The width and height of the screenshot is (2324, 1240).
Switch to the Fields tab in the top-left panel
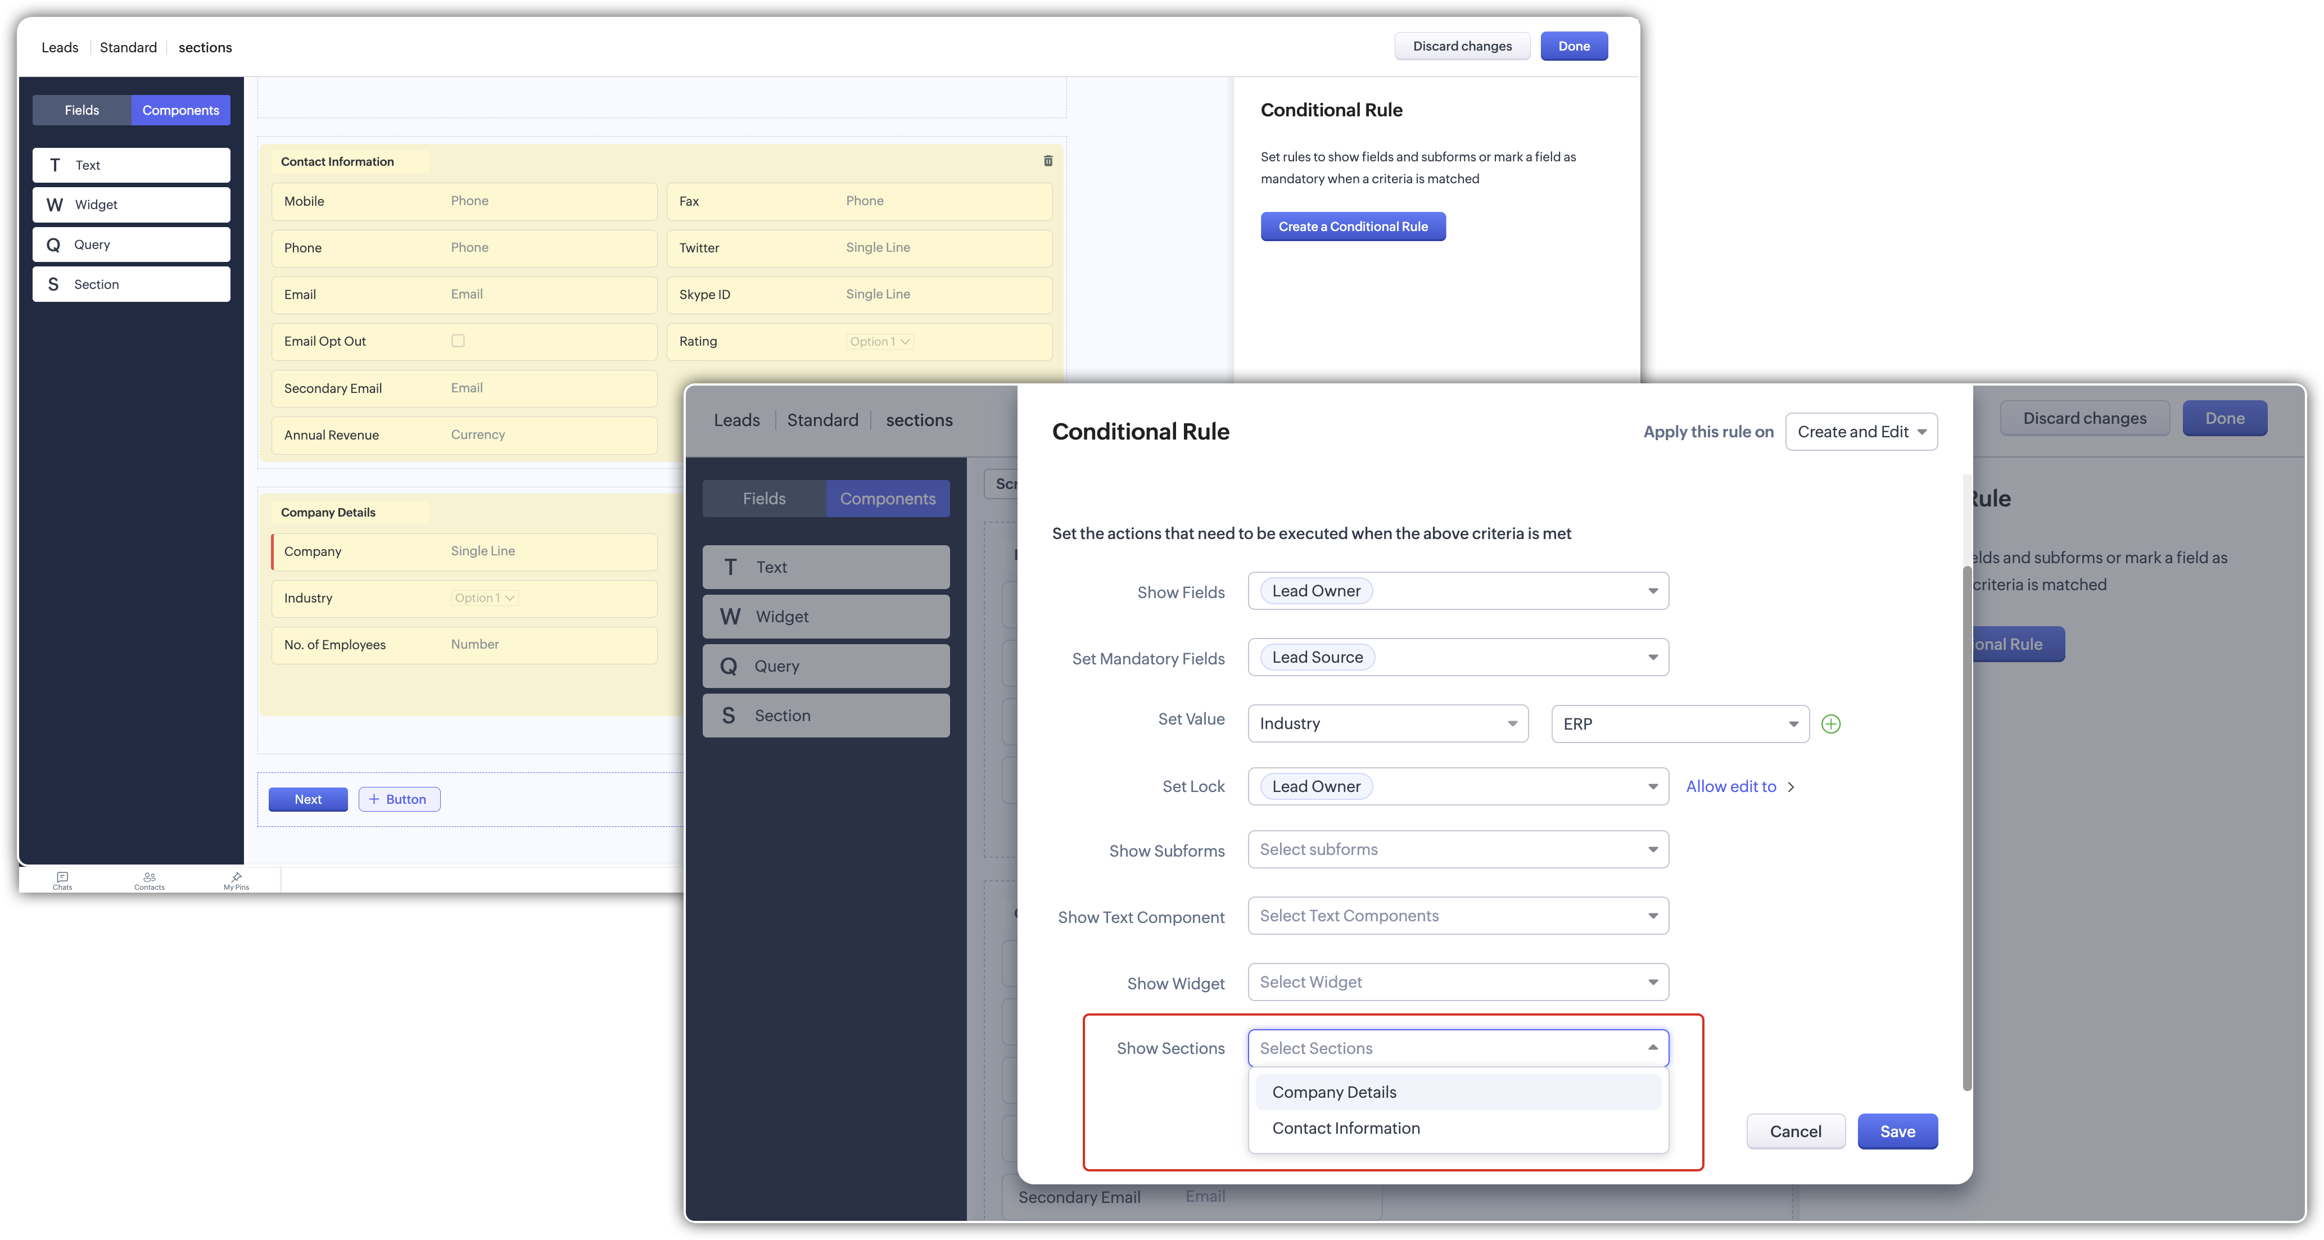[x=82, y=110]
